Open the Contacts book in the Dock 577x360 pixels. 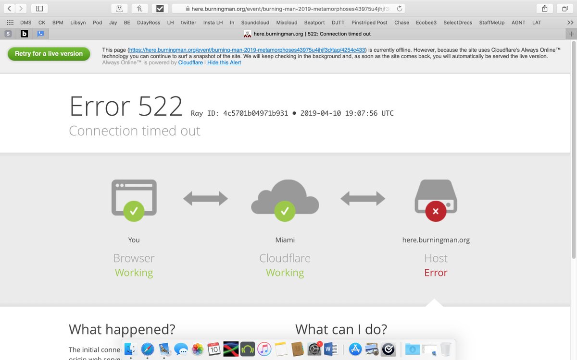click(297, 348)
